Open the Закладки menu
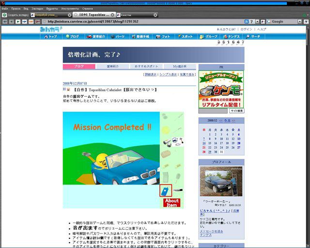This screenshot has height=248, width=310. coord(37,9)
